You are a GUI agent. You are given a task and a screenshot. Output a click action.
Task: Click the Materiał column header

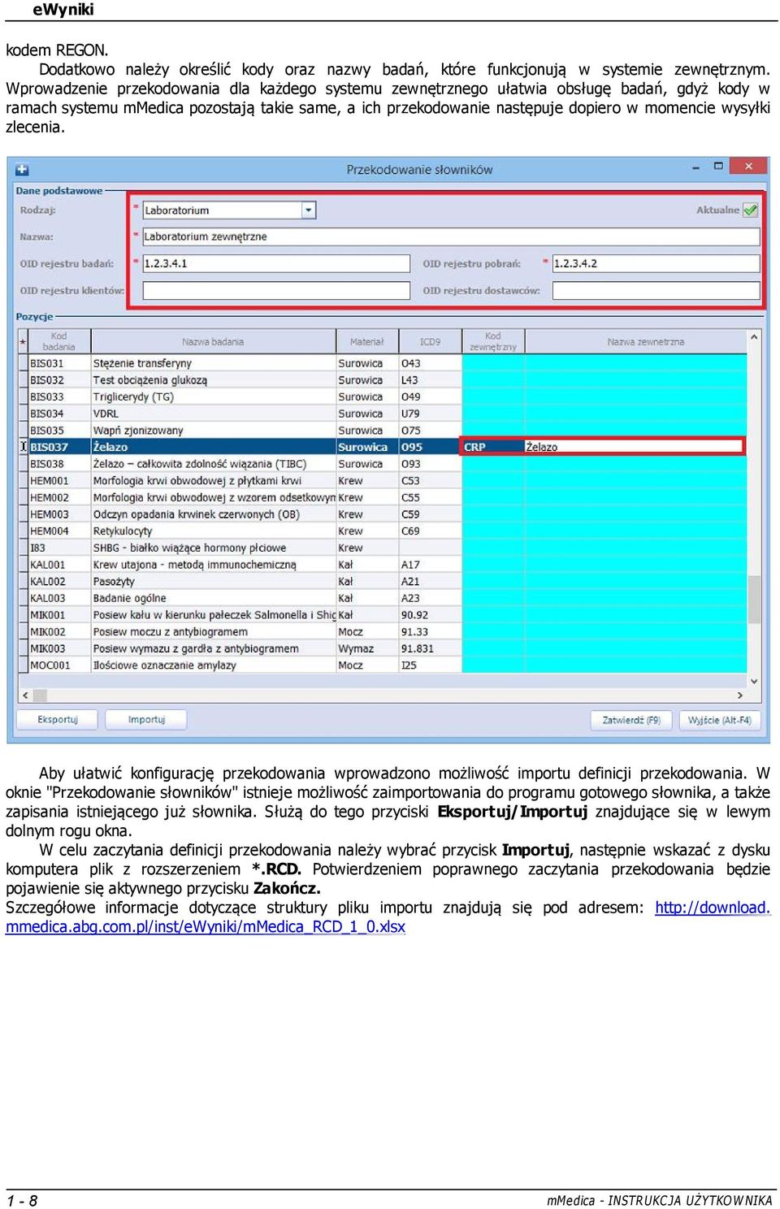click(367, 342)
